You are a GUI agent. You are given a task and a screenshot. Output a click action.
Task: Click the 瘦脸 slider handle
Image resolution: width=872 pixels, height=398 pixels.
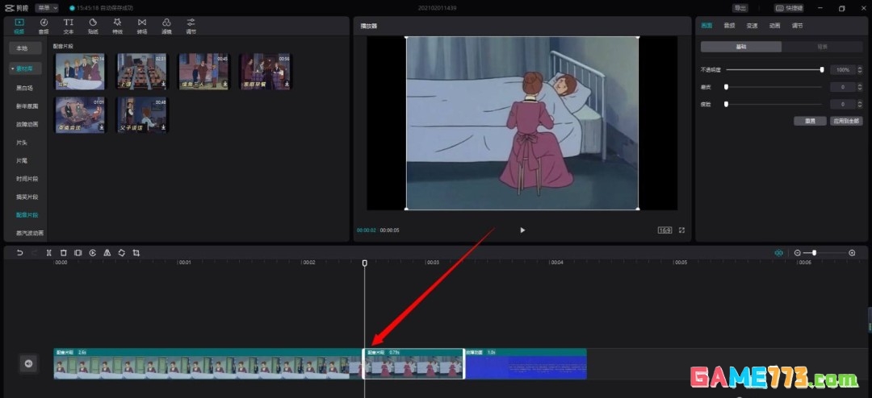click(727, 104)
